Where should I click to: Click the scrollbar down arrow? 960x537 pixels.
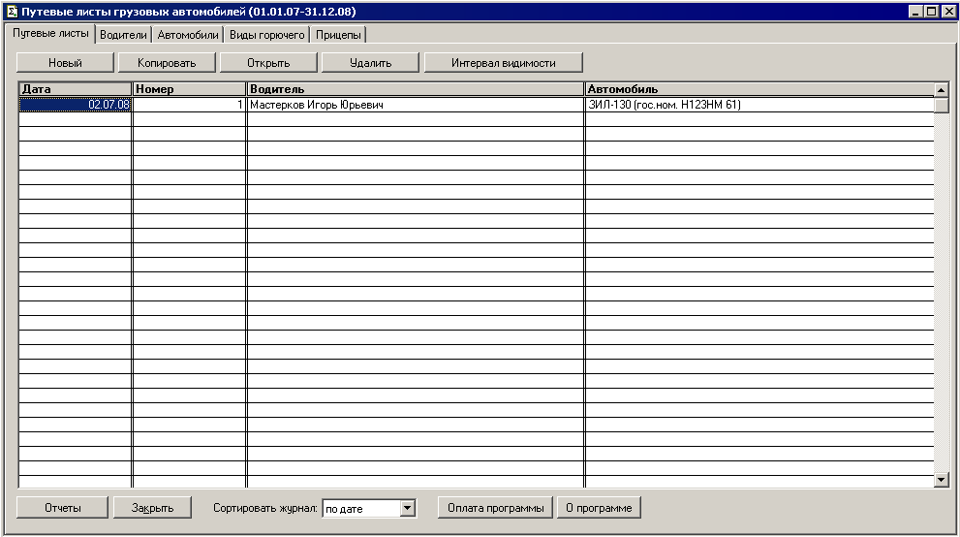941,479
